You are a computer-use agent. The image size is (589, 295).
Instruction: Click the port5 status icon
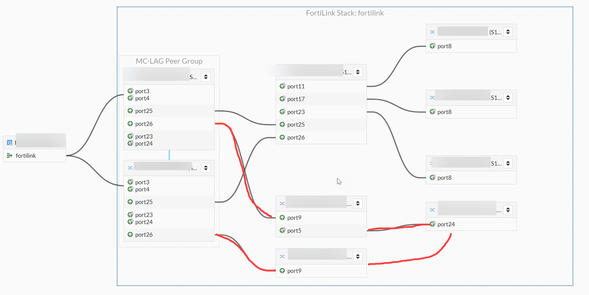point(282,230)
